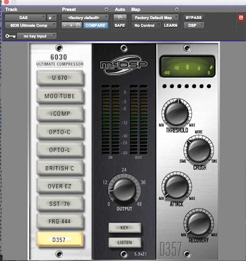
Task: Open the insert position 'a' selector
Action: (52, 18)
